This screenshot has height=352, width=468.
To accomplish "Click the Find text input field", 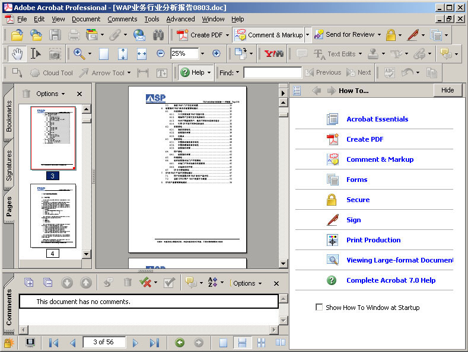I will point(272,72).
